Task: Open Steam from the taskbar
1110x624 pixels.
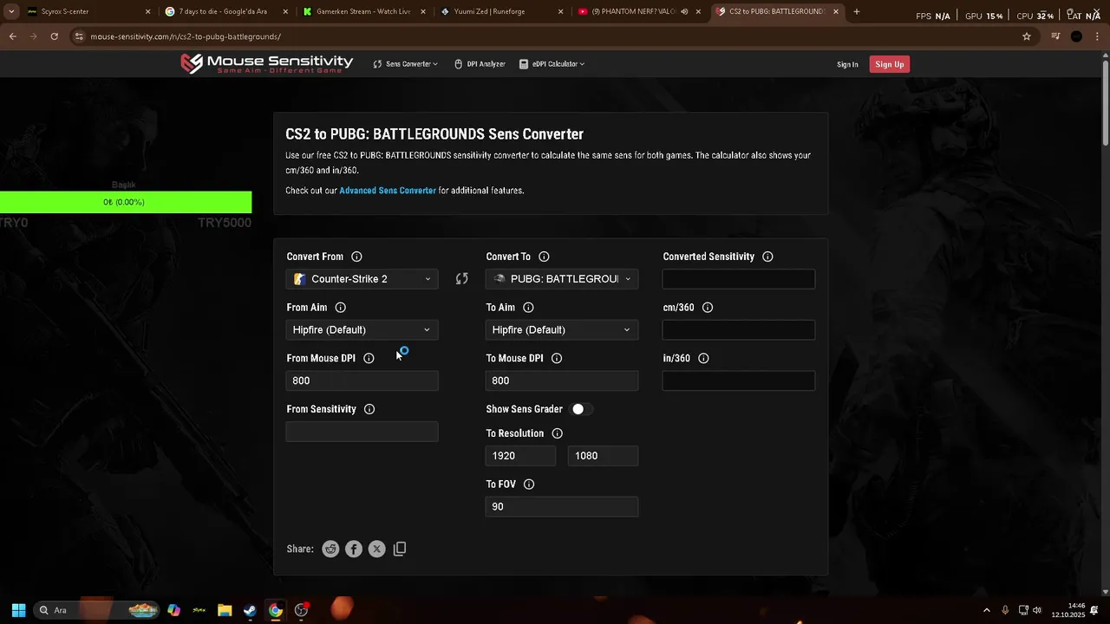Action: [x=250, y=610]
